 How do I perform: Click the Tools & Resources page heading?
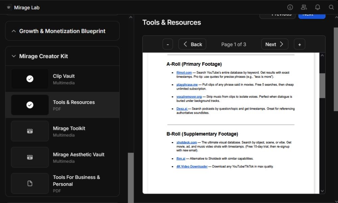point(172,22)
